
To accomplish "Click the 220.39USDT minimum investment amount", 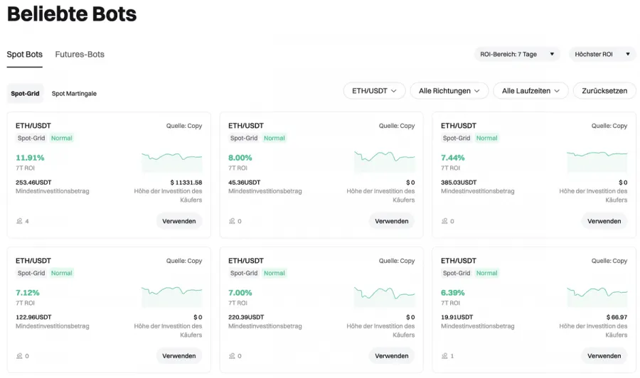I will tap(246, 317).
